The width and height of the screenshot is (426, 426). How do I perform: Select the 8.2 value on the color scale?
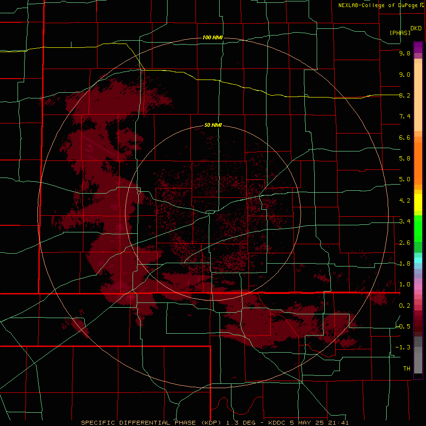(405, 95)
